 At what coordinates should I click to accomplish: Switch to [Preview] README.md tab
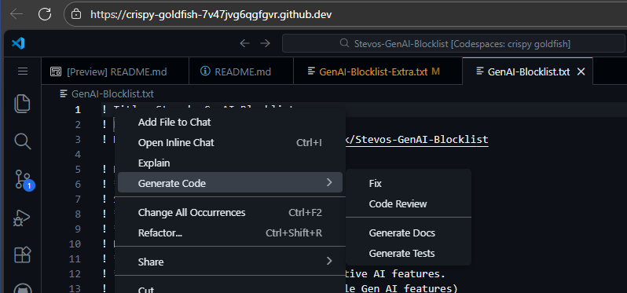[x=115, y=71]
